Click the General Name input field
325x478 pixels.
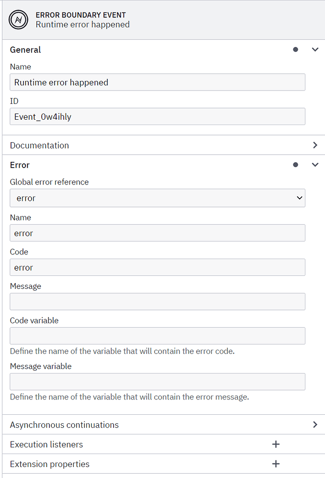pos(157,82)
